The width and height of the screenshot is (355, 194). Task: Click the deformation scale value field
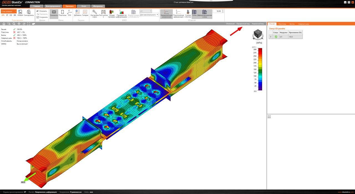(218, 11)
